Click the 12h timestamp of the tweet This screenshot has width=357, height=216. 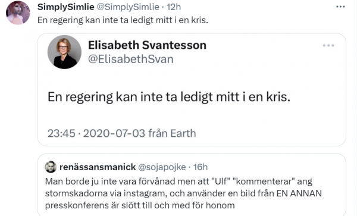[x=174, y=7]
